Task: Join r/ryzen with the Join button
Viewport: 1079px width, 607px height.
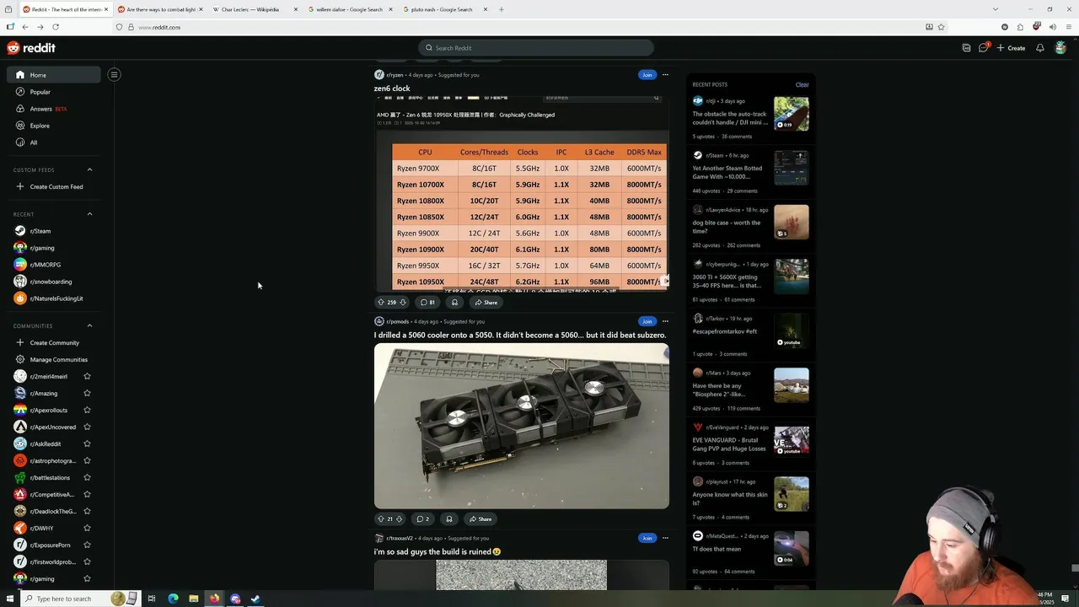Action: tap(647, 74)
